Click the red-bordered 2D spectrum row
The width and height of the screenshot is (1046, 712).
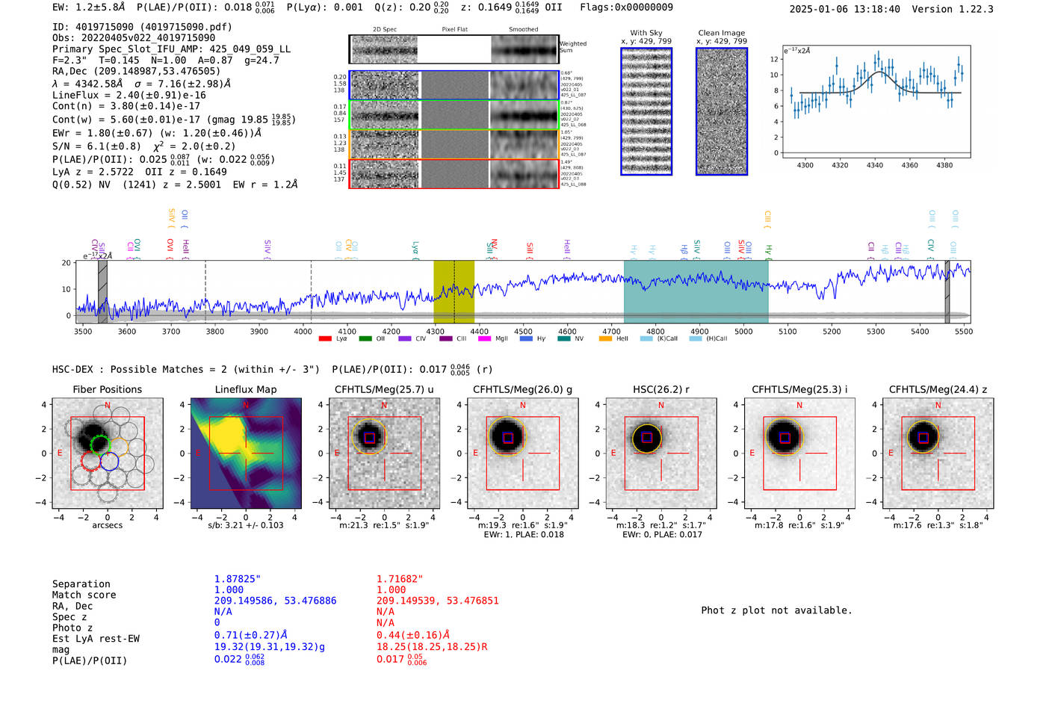(x=454, y=173)
